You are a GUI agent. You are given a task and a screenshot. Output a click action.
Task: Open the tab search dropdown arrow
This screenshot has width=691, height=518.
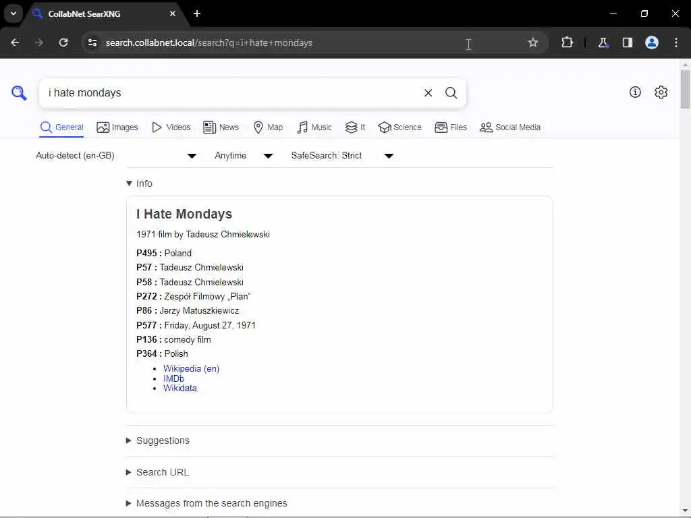pos(13,13)
